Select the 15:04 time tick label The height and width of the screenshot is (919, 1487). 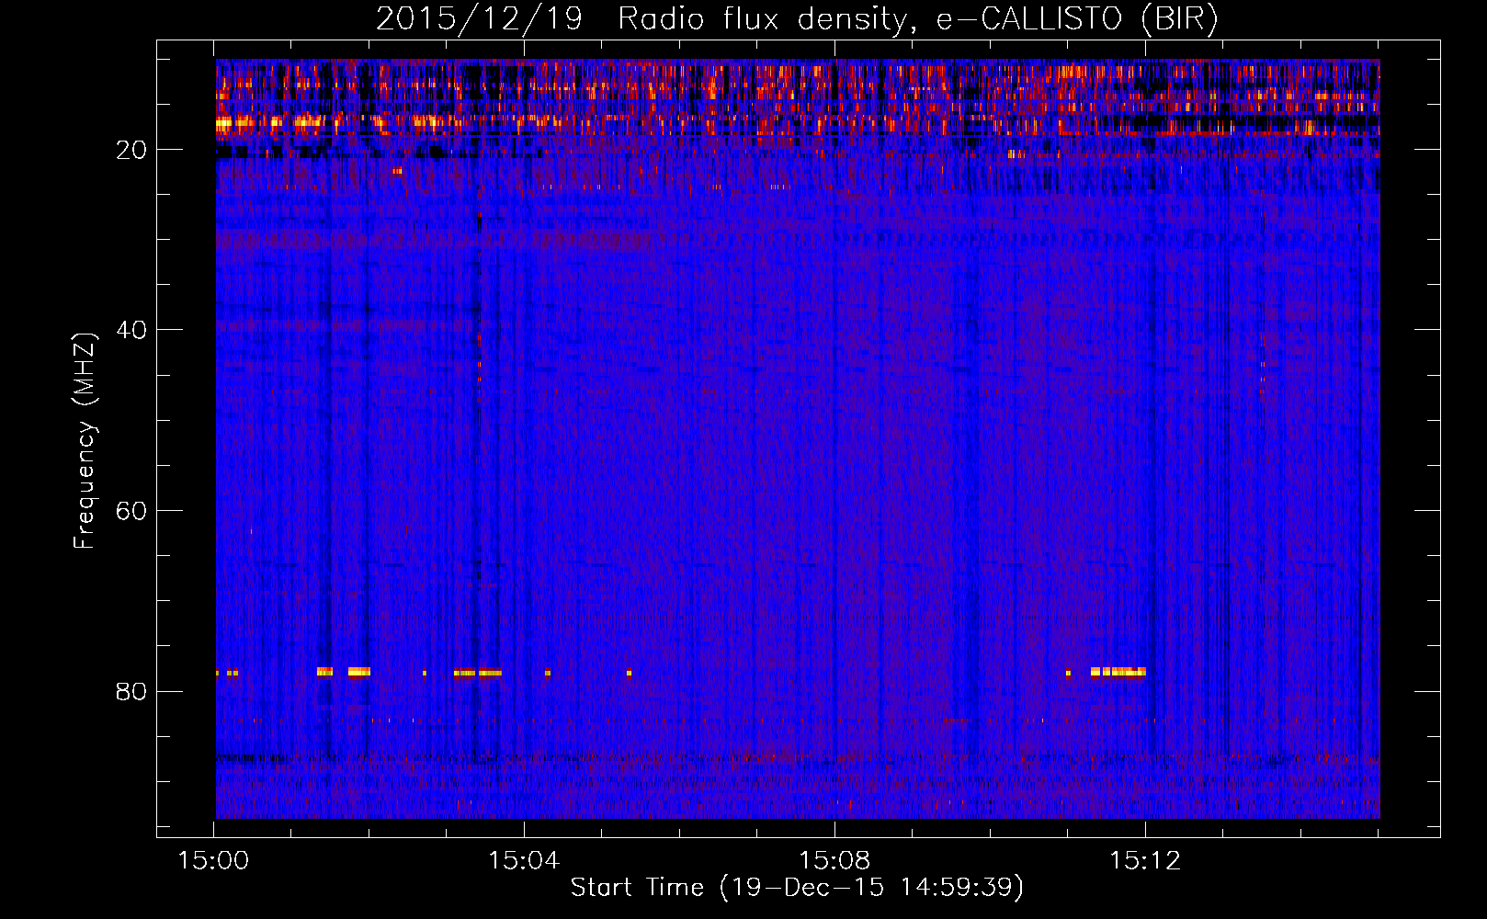tap(524, 861)
